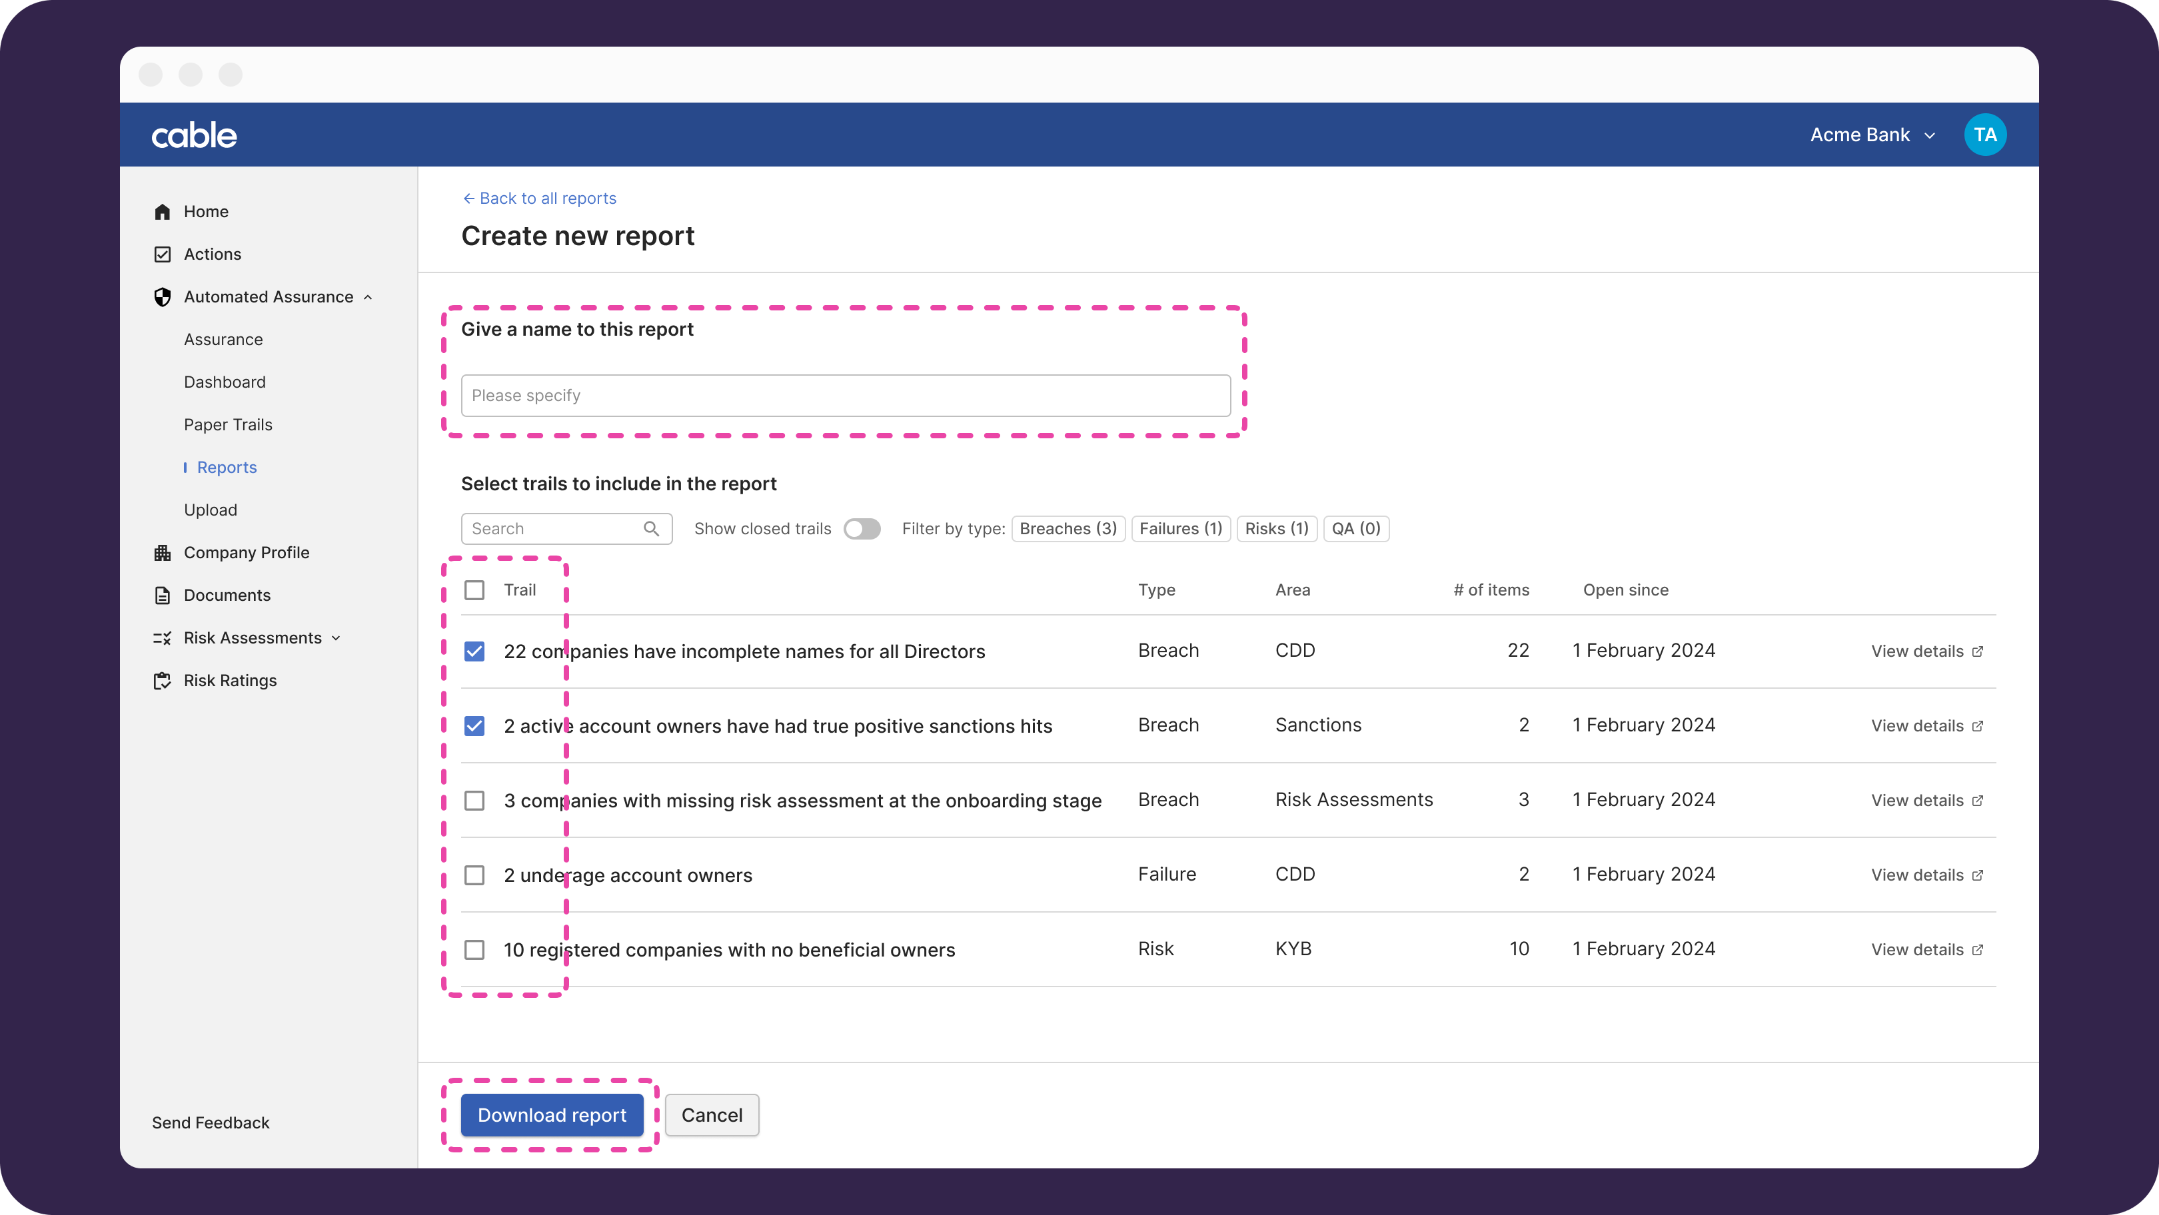2159x1215 pixels.
Task: Check the 2 underage account owners trail
Action: 474,876
